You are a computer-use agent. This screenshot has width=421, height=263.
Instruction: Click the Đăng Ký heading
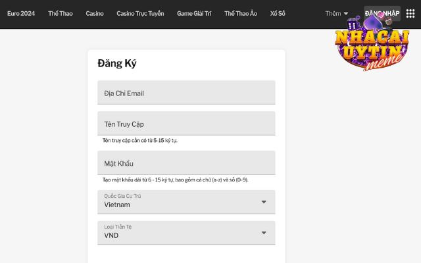pos(117,63)
